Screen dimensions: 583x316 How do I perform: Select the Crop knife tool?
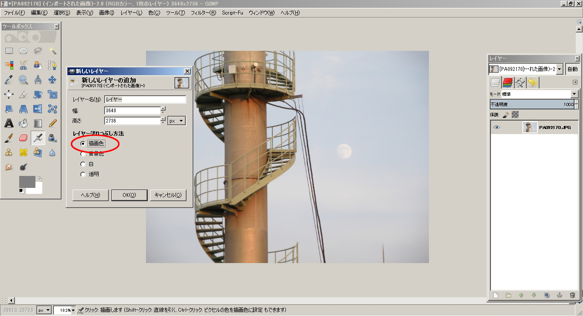[x=23, y=94]
